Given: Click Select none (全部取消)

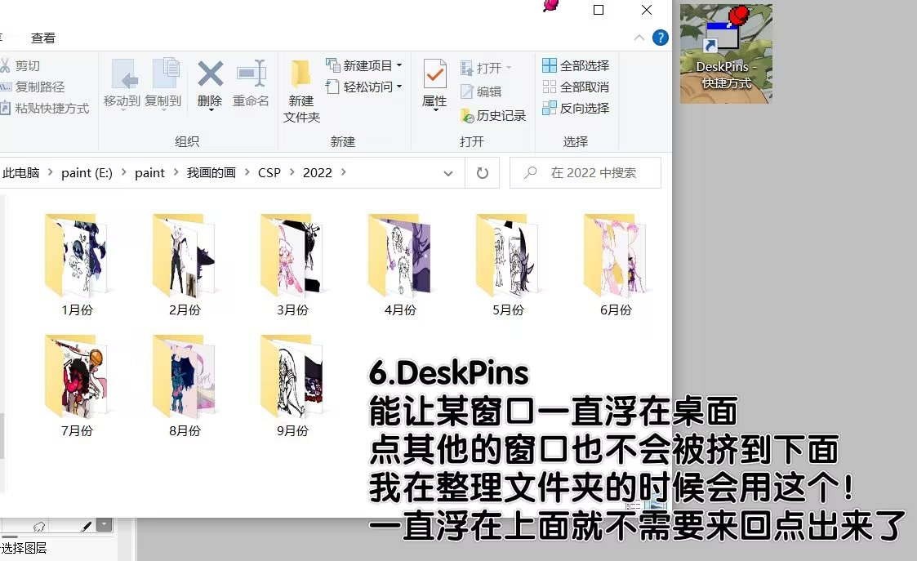Looking at the screenshot, I should click(x=576, y=87).
